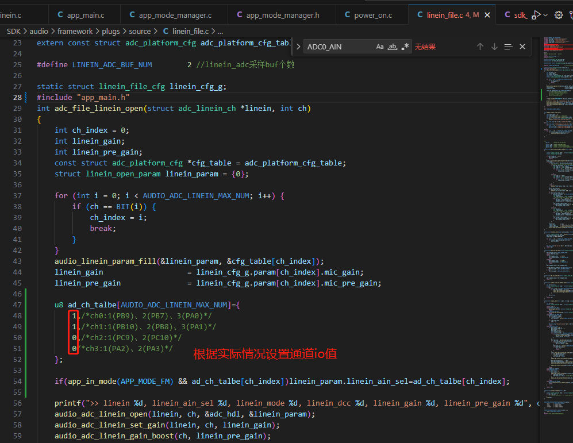Toggle Find in Selection icon
The image size is (573, 443).
coord(508,47)
